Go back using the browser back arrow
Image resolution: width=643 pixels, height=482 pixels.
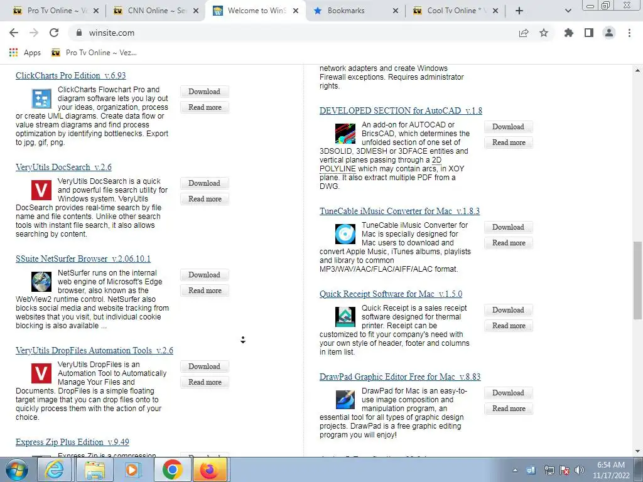pyautogui.click(x=14, y=33)
